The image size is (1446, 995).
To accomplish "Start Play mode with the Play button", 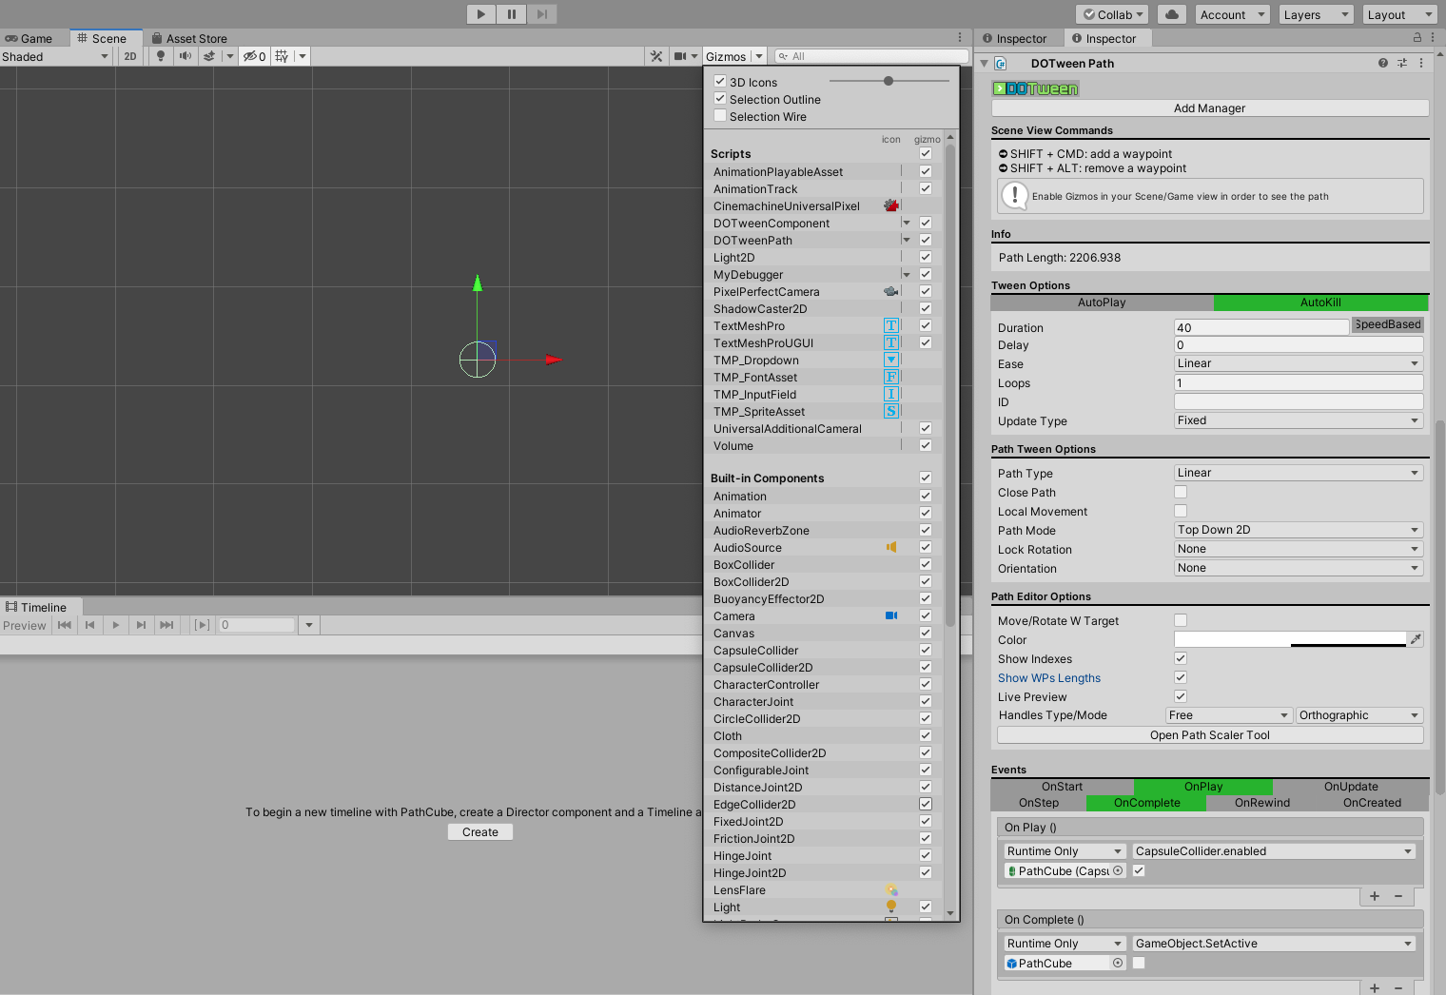I will click(x=481, y=14).
